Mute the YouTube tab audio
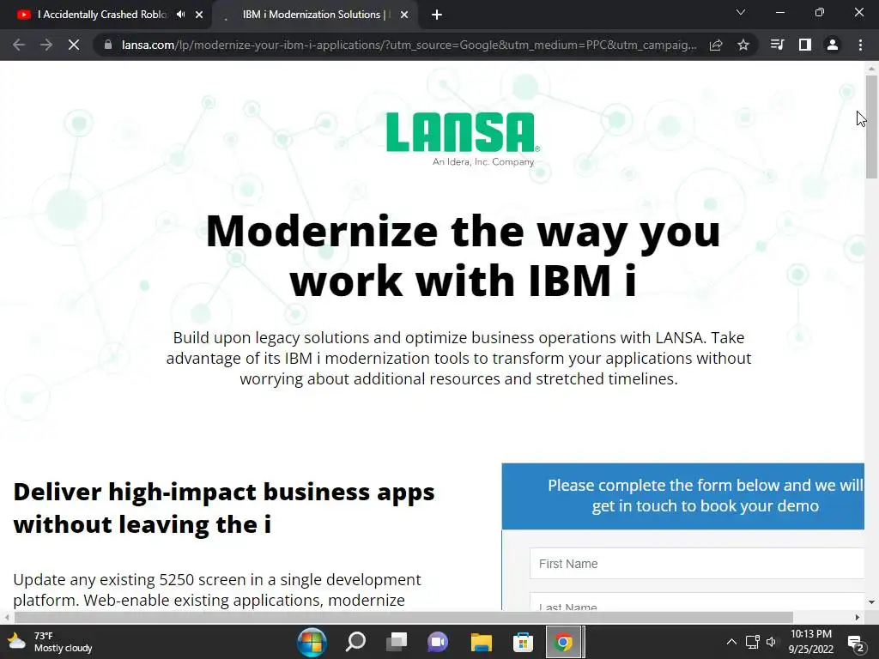Image resolution: width=879 pixels, height=659 pixels. tap(180, 15)
